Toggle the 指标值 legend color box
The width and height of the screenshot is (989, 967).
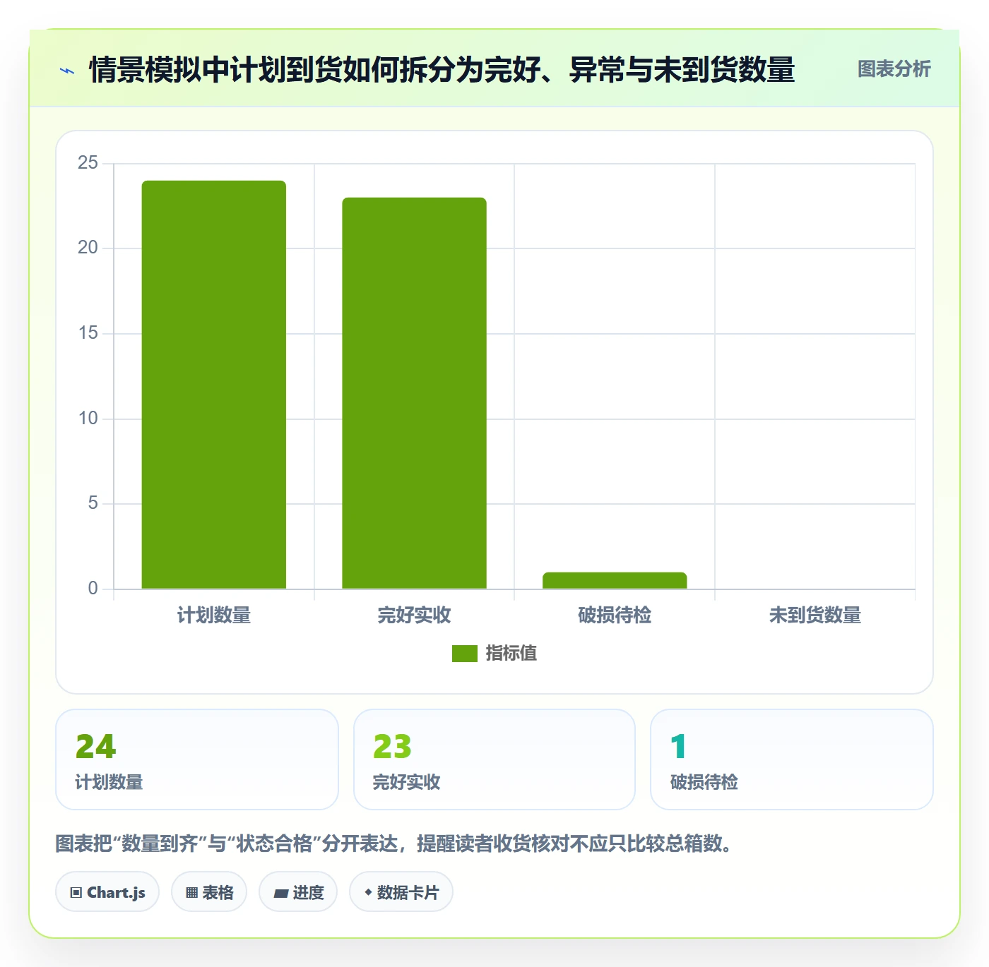(x=465, y=654)
